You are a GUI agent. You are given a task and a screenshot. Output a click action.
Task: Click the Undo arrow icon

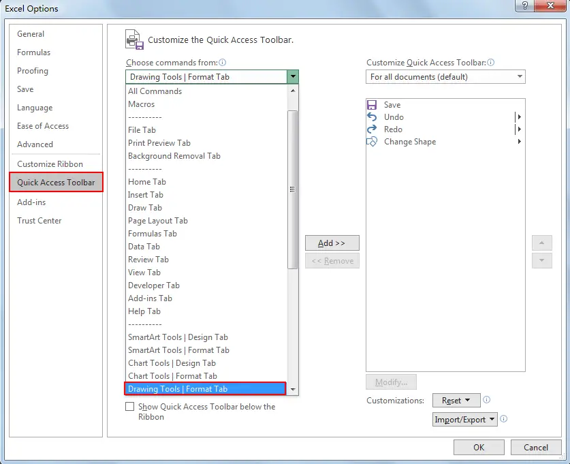372,117
